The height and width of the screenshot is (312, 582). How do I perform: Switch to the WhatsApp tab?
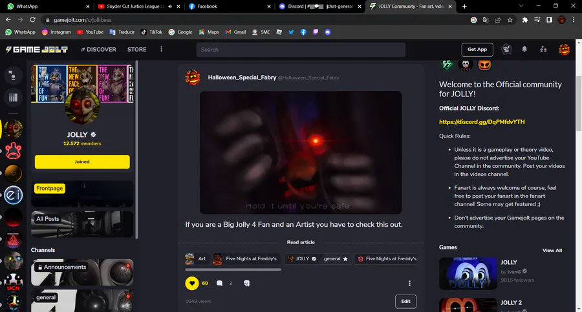[x=48, y=6]
